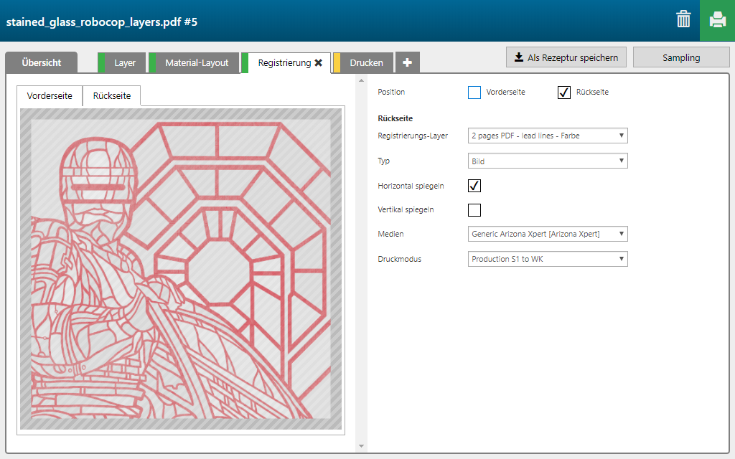Uncheck the Rückseite position checkbox

564,93
